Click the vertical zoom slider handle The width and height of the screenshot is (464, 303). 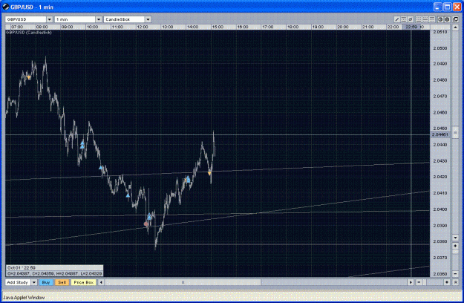(455, 252)
